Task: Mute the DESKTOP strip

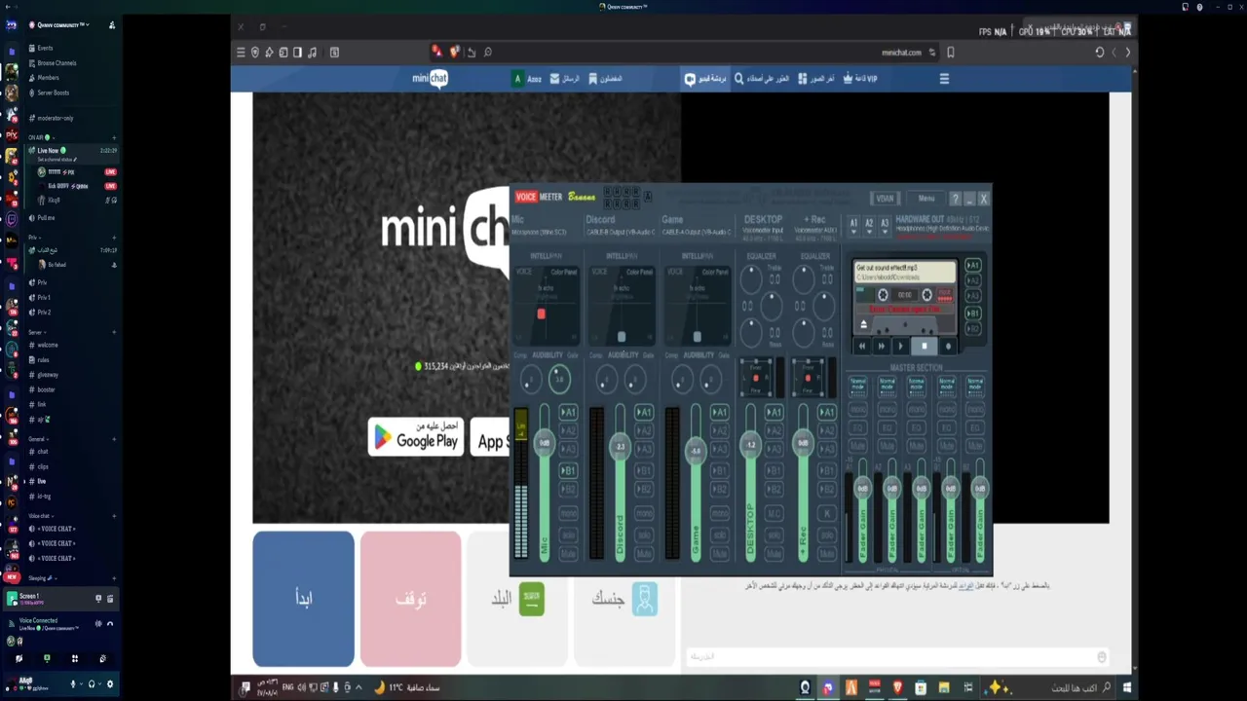Action: click(x=774, y=552)
